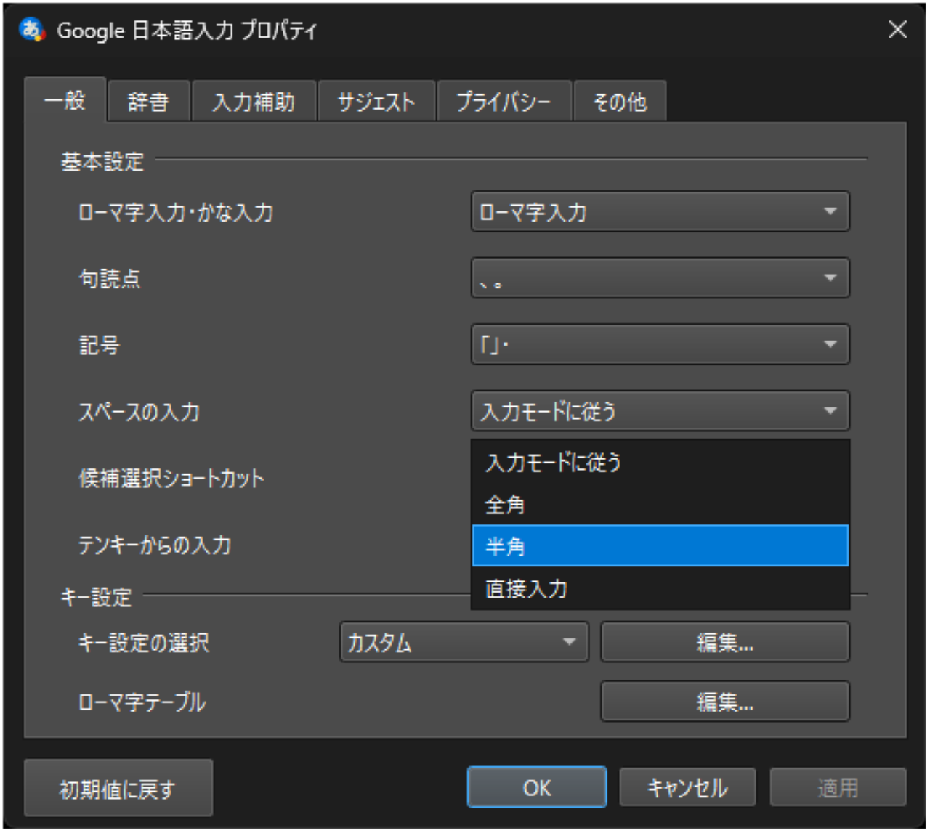Switch to the その他 tab
930x833 pixels.
[x=620, y=101]
